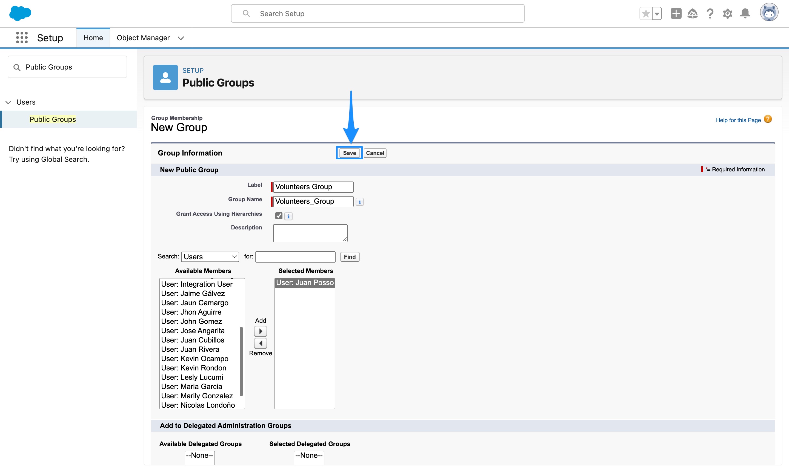789x472 pixels.
Task: Save the new public group
Action: coord(349,153)
